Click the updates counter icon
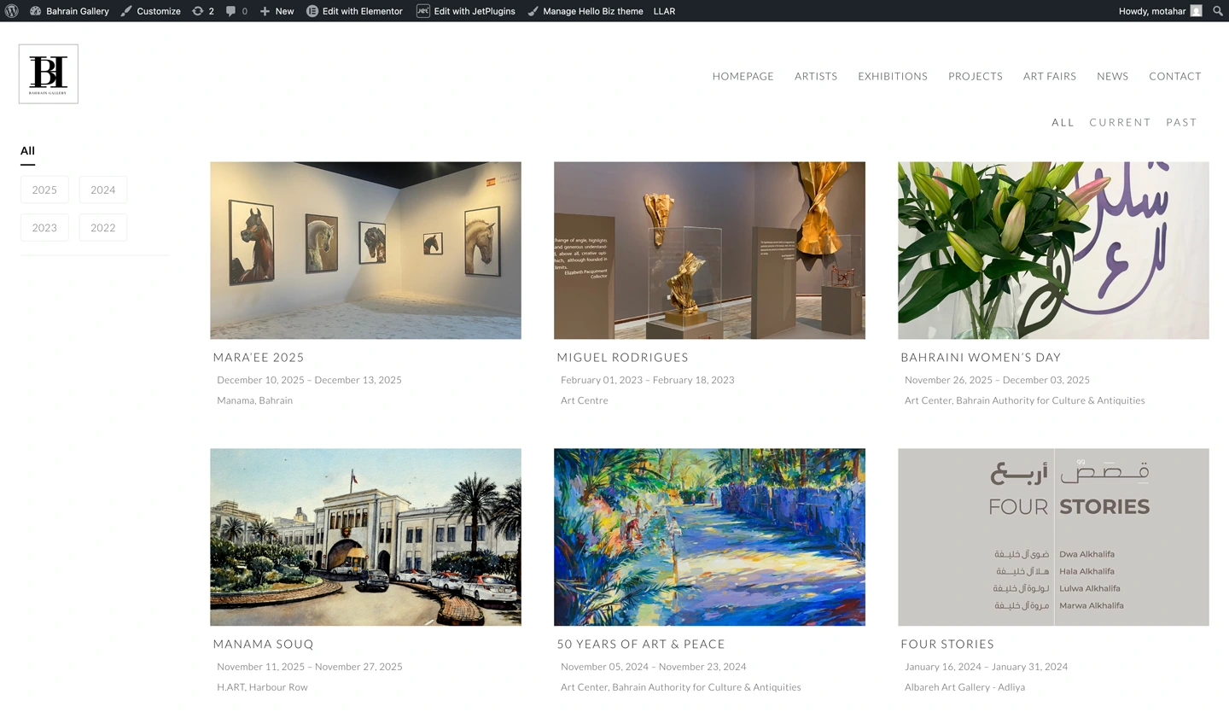 point(203,11)
